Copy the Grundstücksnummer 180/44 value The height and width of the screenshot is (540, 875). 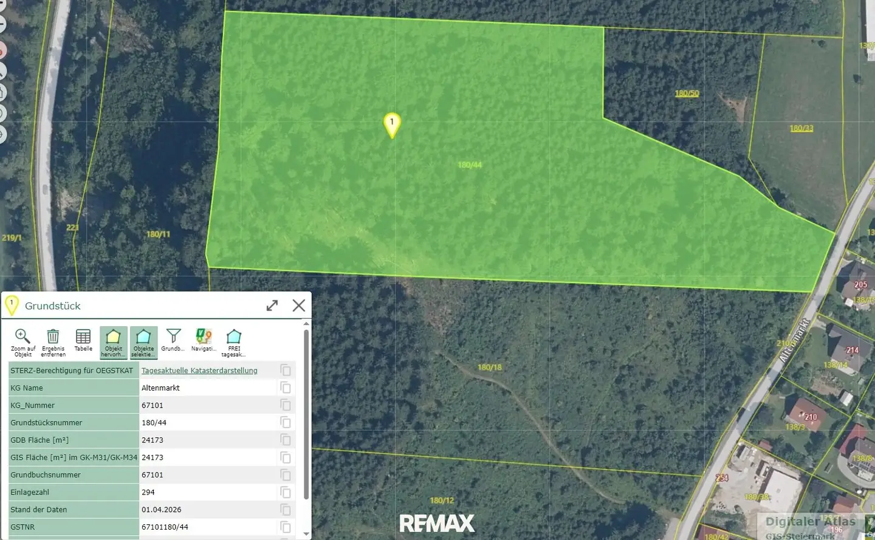[286, 422]
